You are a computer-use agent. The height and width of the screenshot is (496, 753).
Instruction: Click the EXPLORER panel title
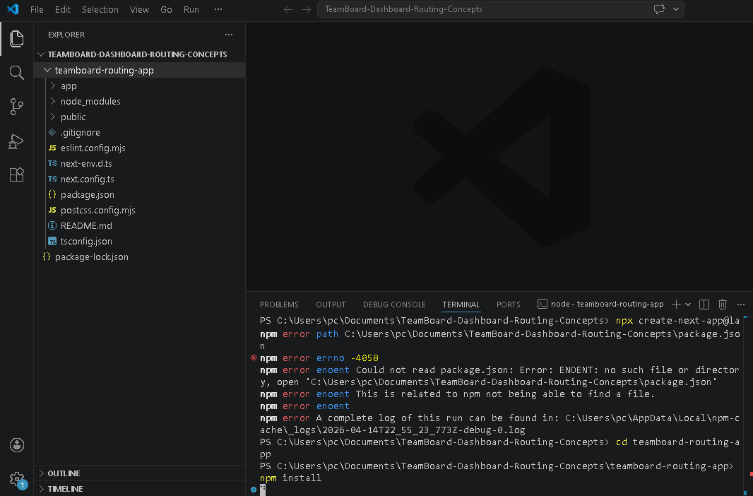[x=66, y=35]
